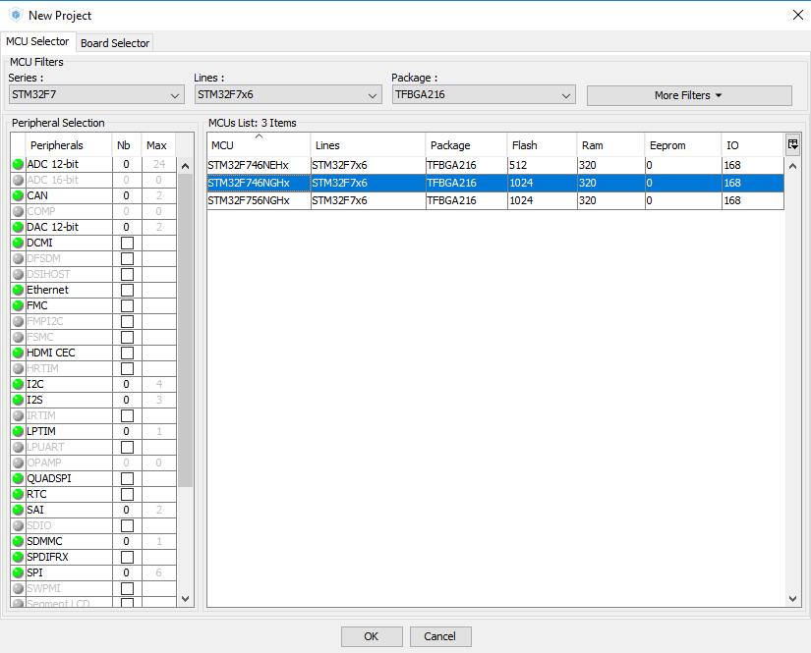This screenshot has width=811, height=653.
Task: Tick the RTC checkbox
Action: pos(127,494)
